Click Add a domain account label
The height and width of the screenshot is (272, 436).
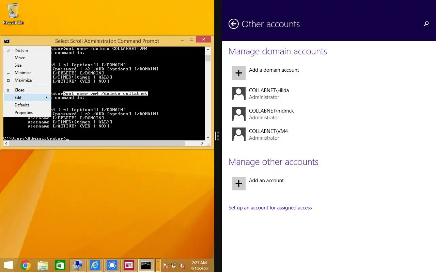coord(274,70)
